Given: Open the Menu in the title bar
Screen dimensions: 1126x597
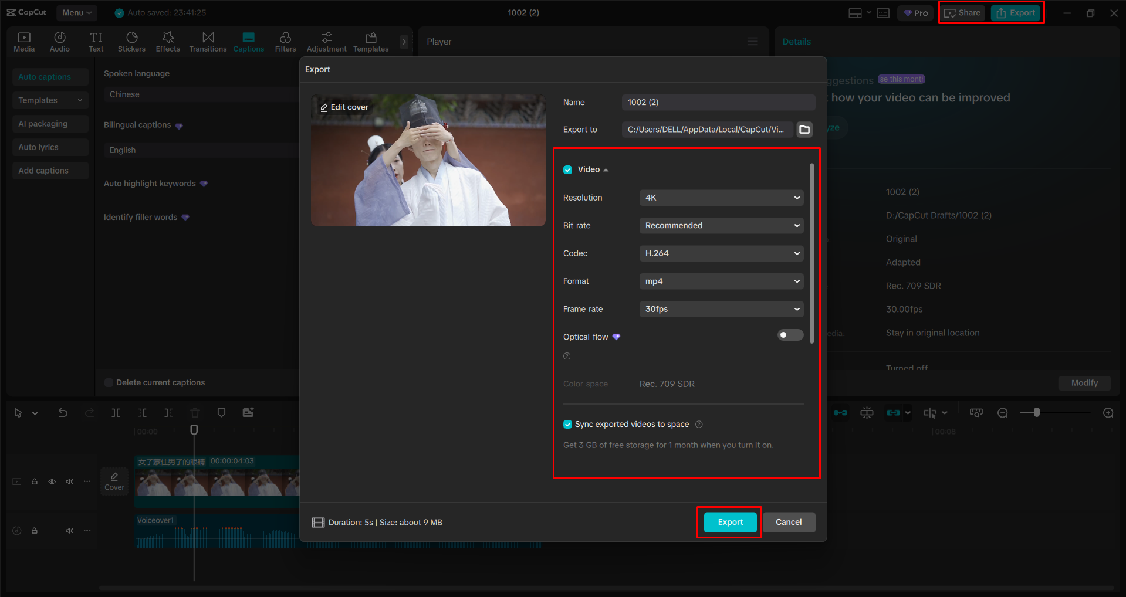Looking at the screenshot, I should tap(77, 12).
